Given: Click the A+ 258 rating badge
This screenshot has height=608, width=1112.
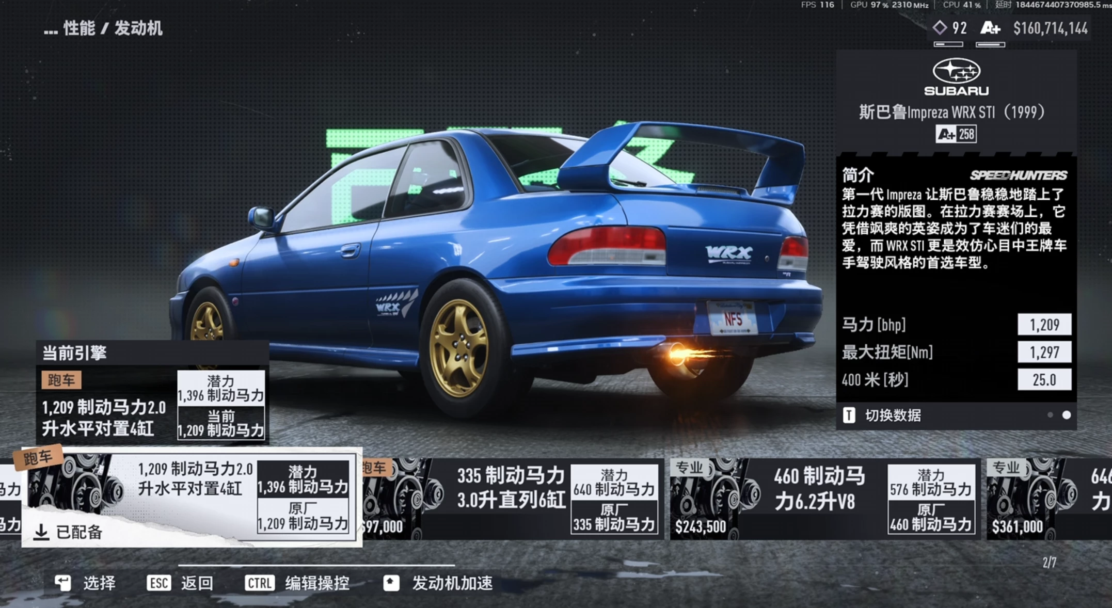Looking at the screenshot, I should point(956,134).
